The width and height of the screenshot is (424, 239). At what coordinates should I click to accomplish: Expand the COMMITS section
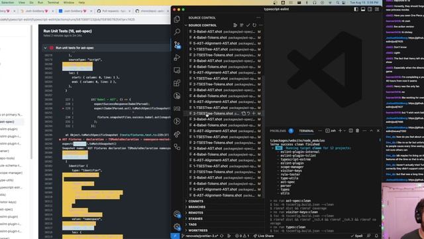(196, 201)
